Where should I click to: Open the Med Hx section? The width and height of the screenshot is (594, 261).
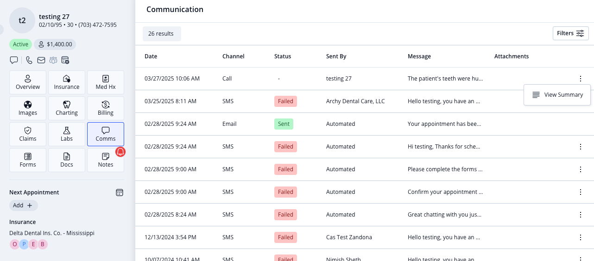tap(106, 82)
